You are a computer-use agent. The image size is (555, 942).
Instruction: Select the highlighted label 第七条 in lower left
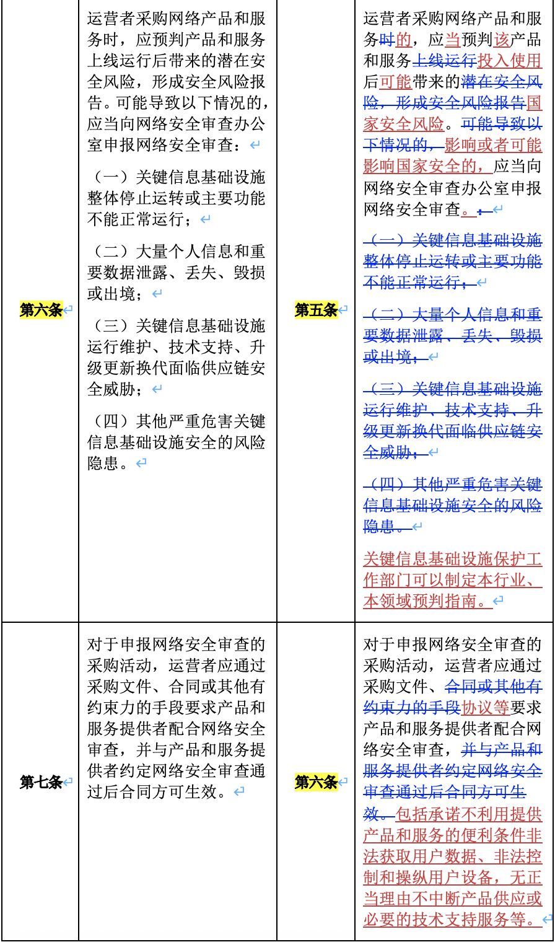coord(40,782)
